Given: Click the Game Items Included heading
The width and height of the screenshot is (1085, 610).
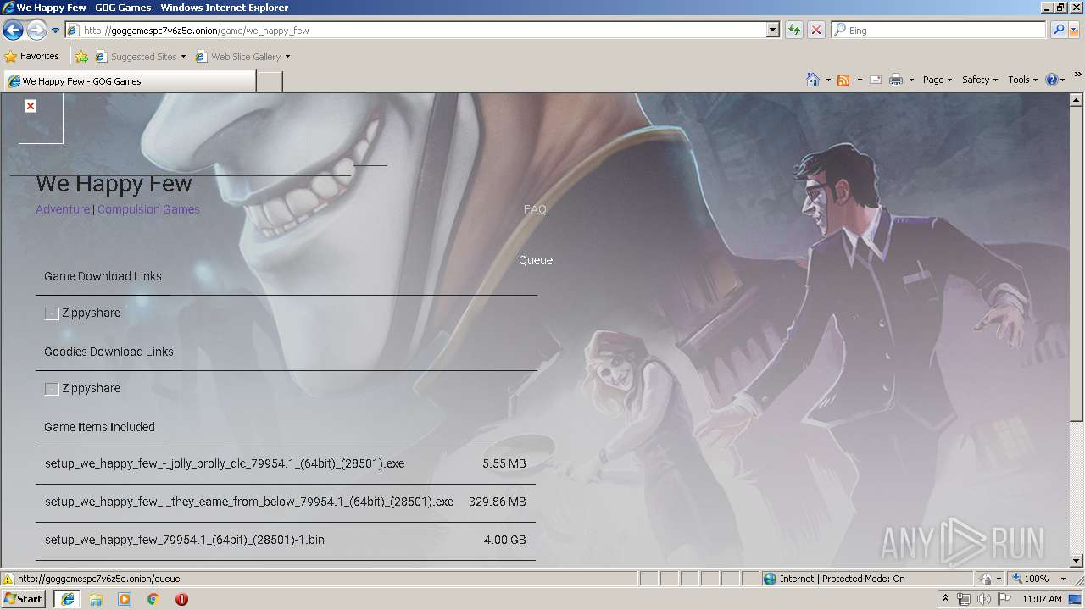Looking at the screenshot, I should click(99, 427).
